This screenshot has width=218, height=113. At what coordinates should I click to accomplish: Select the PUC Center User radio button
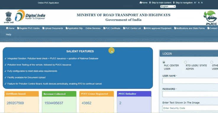(x=164, y=62)
